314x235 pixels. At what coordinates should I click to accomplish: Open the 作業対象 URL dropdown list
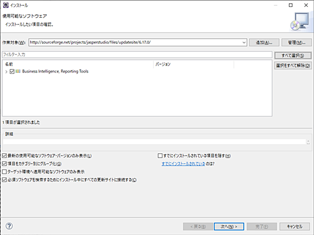(244, 42)
